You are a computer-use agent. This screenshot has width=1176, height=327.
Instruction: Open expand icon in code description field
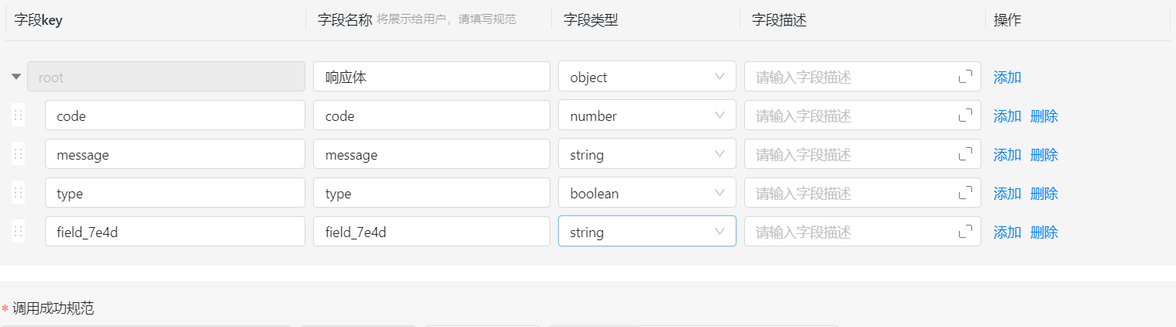click(965, 115)
